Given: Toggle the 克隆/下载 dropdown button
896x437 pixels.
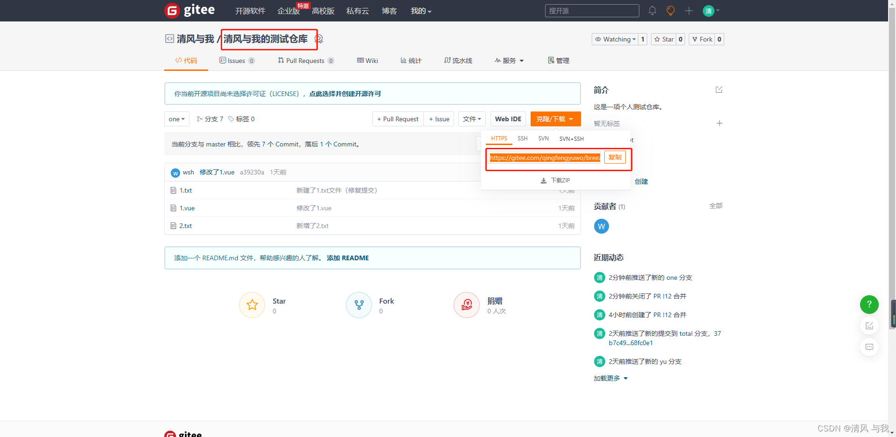Looking at the screenshot, I should point(555,119).
